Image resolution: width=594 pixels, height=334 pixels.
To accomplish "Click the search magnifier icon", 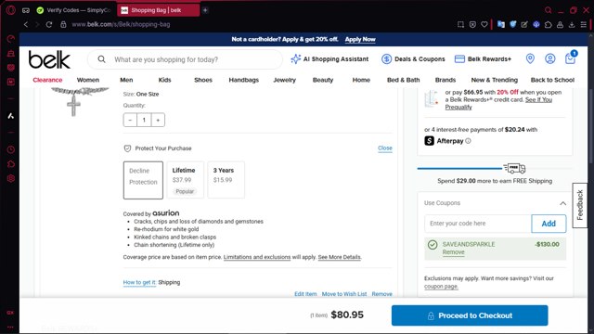I will point(101,59).
